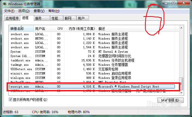Select svchost.exe row using 1,884 K

92,34
